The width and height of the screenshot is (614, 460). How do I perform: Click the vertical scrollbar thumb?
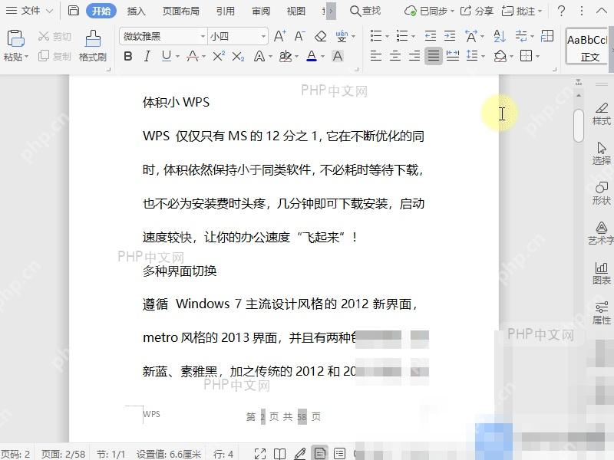579,126
